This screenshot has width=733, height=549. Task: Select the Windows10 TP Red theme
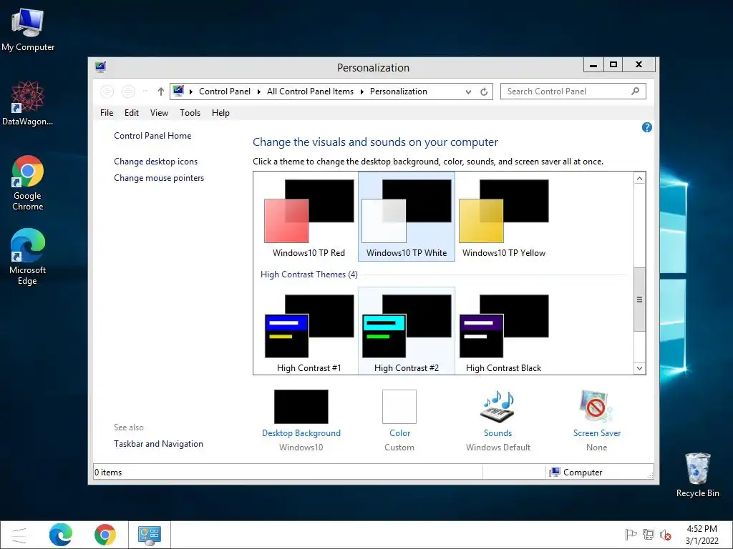309,217
